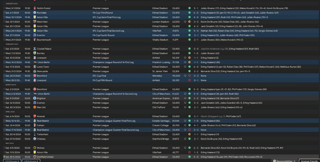Open the Responsibilities dropdown
Screen dimensions: 320x162
pyautogui.click(x=284, y=161)
